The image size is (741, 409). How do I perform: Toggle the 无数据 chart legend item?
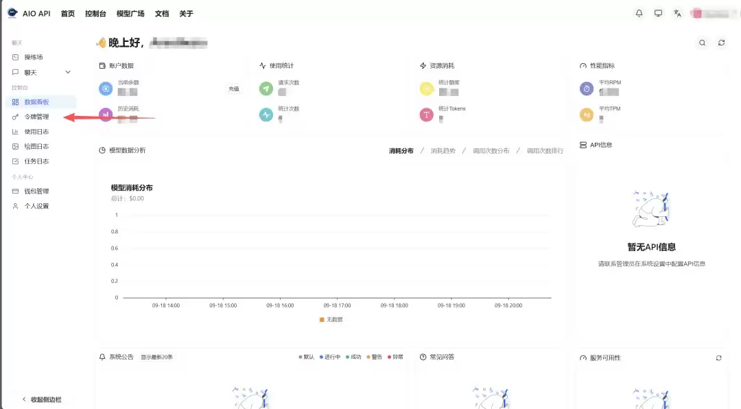click(331, 320)
